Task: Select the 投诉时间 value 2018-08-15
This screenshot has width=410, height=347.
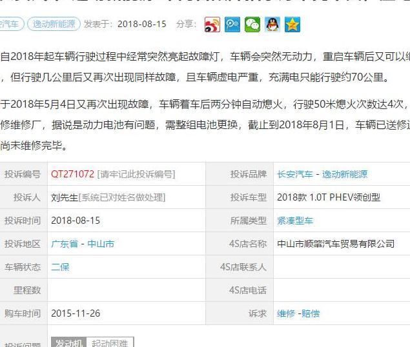Action: (x=76, y=221)
